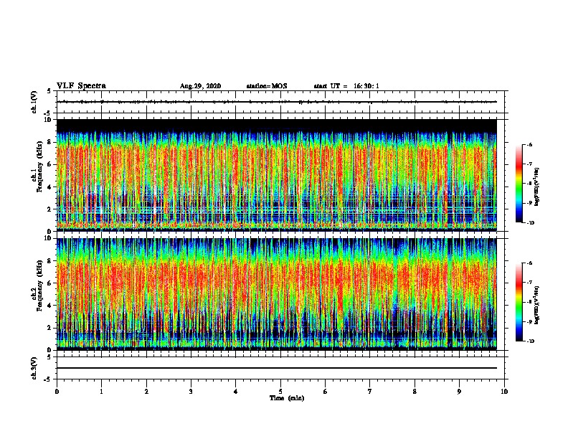
Task: Click the ch.2 spectrogram color bar
Action: tap(519, 302)
